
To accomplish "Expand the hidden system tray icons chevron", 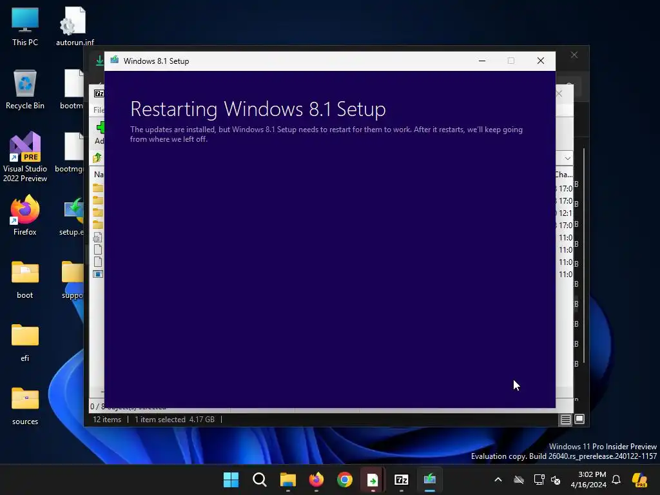I will [498, 480].
